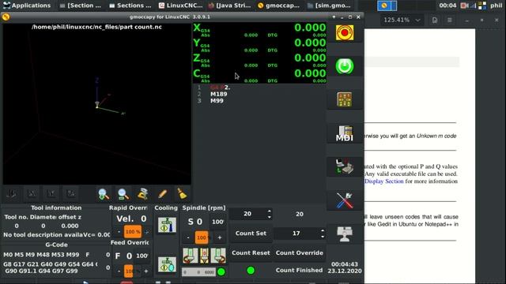Reset feed override to 100%
The width and height of the screenshot is (506, 284).
click(x=142, y=256)
